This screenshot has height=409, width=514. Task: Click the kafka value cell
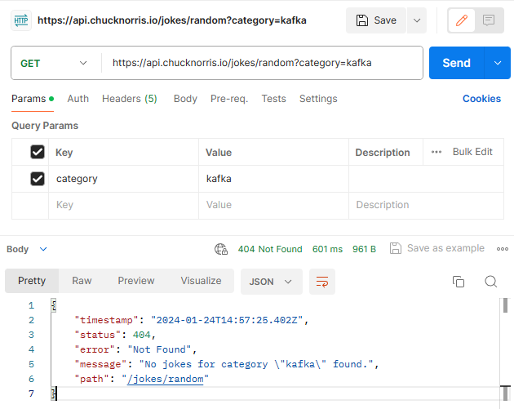(x=273, y=179)
